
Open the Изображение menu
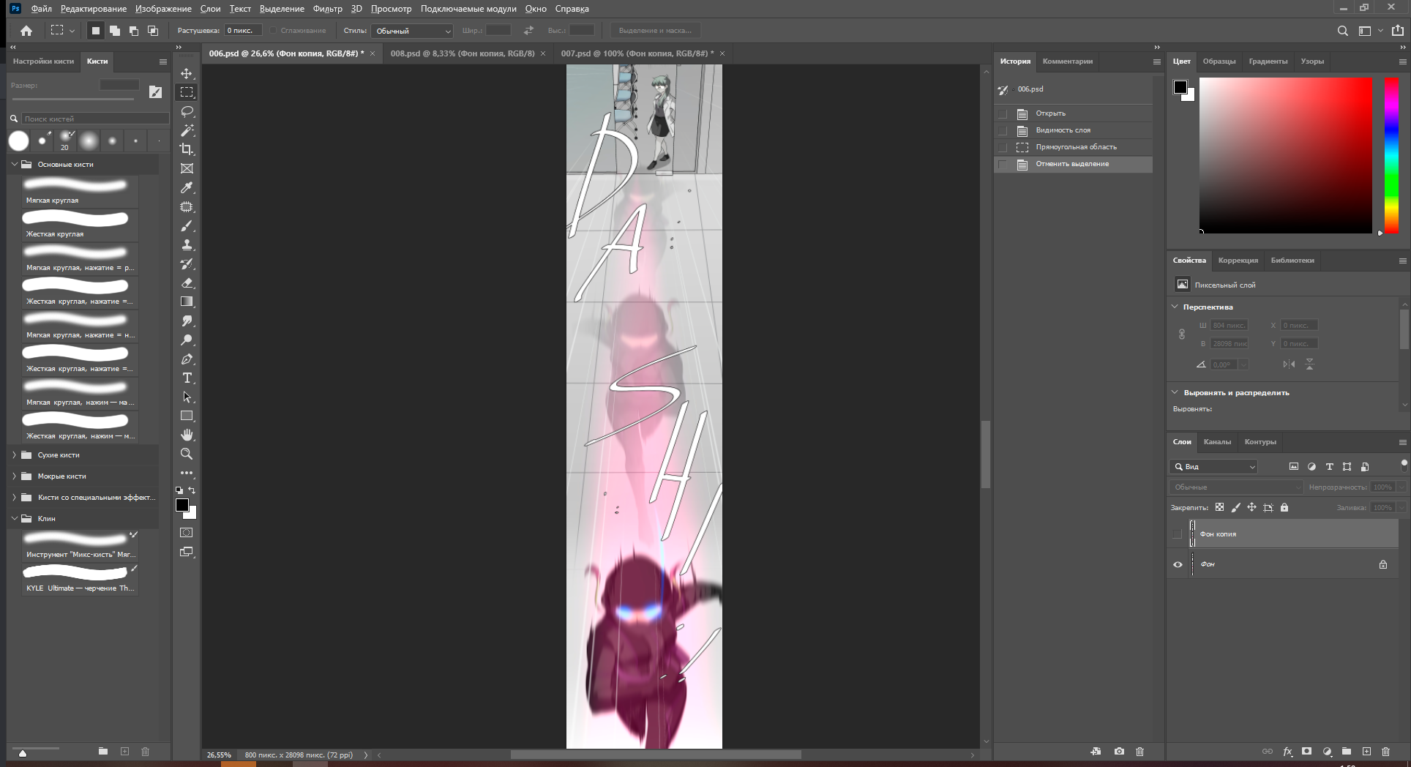click(x=163, y=9)
